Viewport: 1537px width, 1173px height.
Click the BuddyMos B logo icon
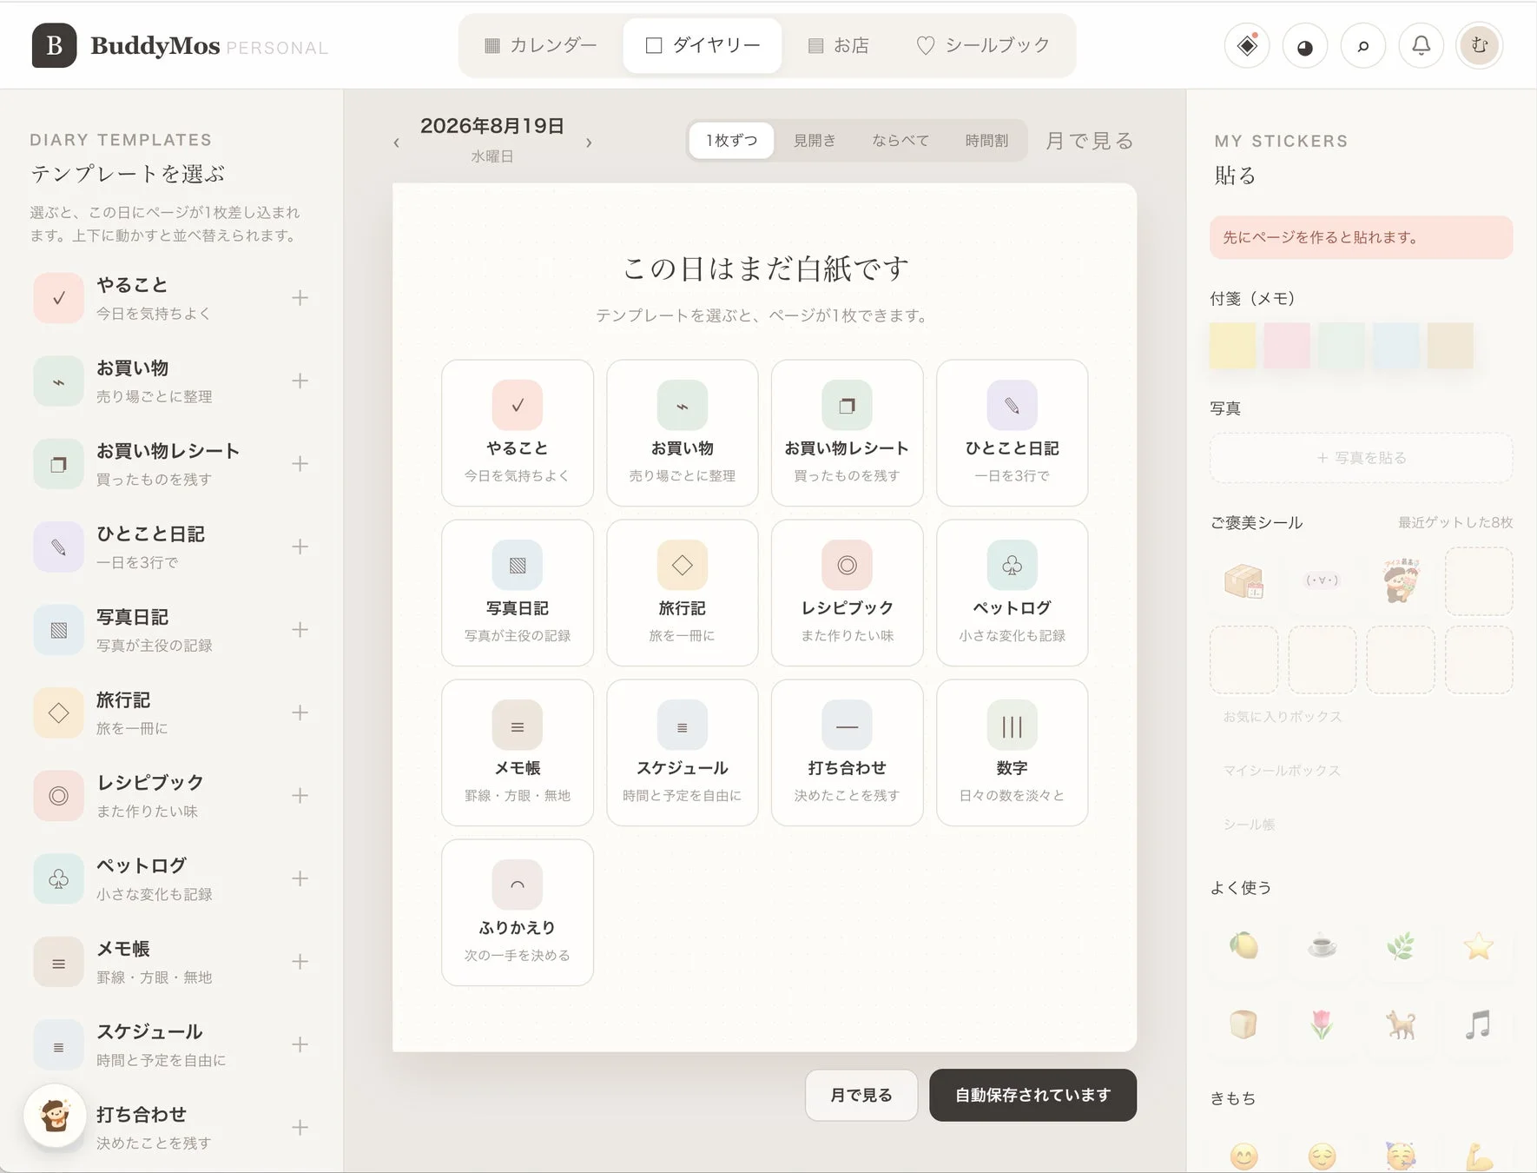coord(54,45)
